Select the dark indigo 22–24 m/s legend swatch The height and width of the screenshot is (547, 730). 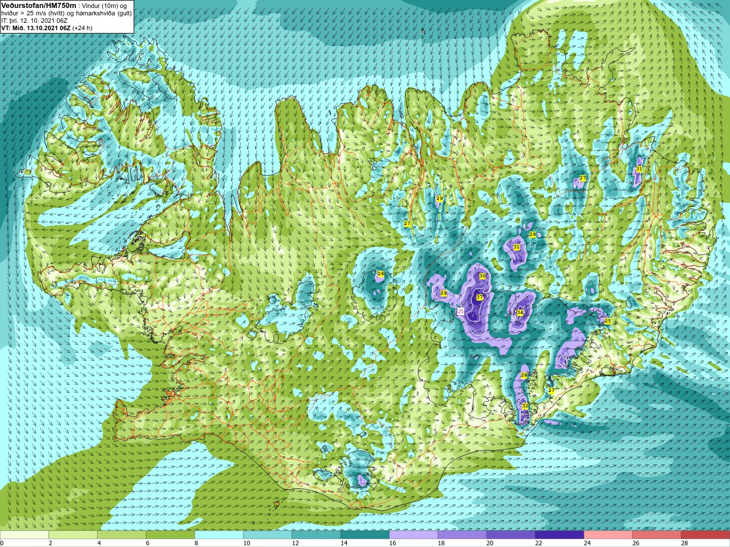point(559,535)
